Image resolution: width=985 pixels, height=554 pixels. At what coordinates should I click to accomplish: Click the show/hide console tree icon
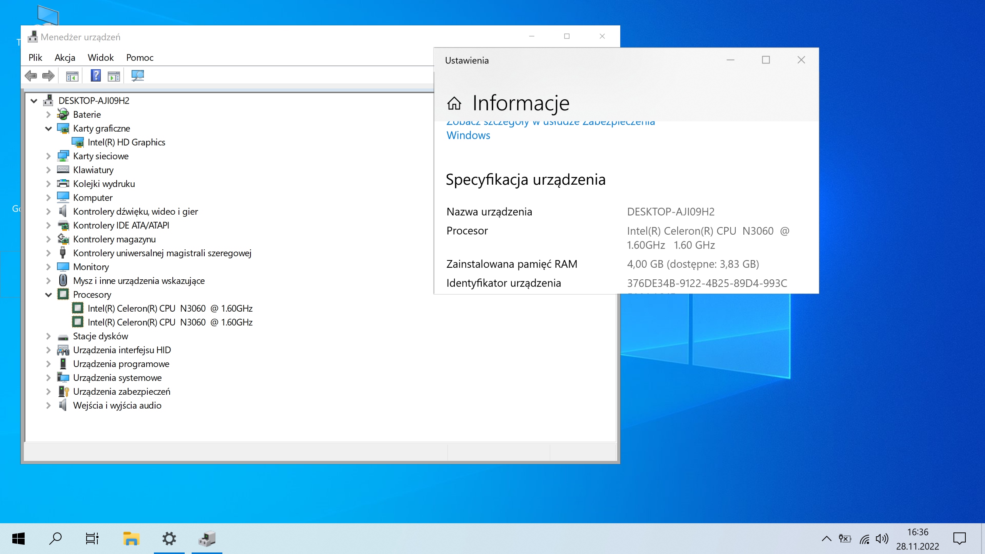click(72, 76)
